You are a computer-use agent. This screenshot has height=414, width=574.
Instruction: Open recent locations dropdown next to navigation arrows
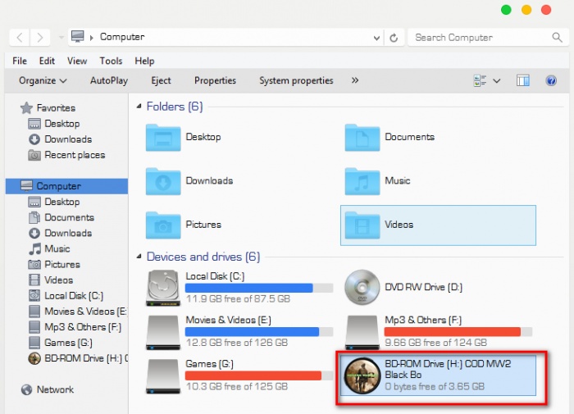tap(61, 38)
